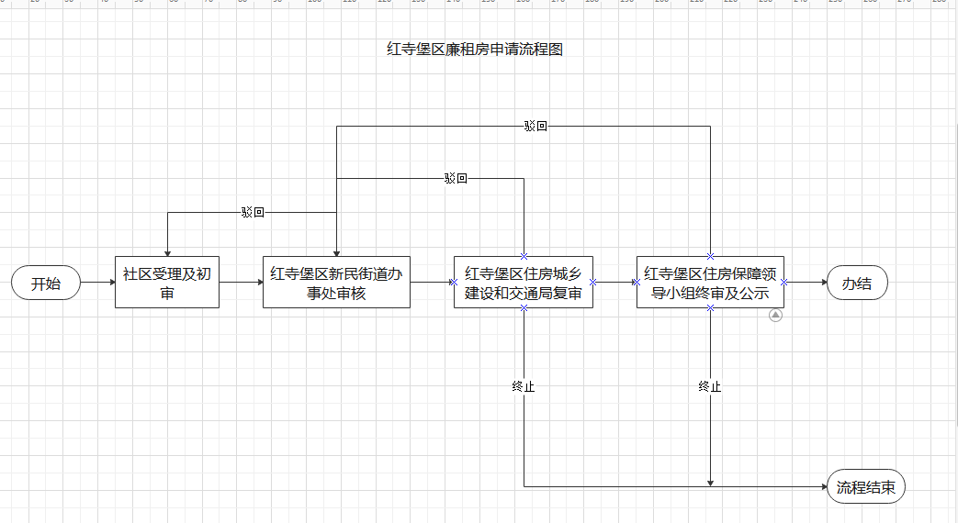Select the 红寺堡区新民街道办事处审核 box

[x=336, y=282]
